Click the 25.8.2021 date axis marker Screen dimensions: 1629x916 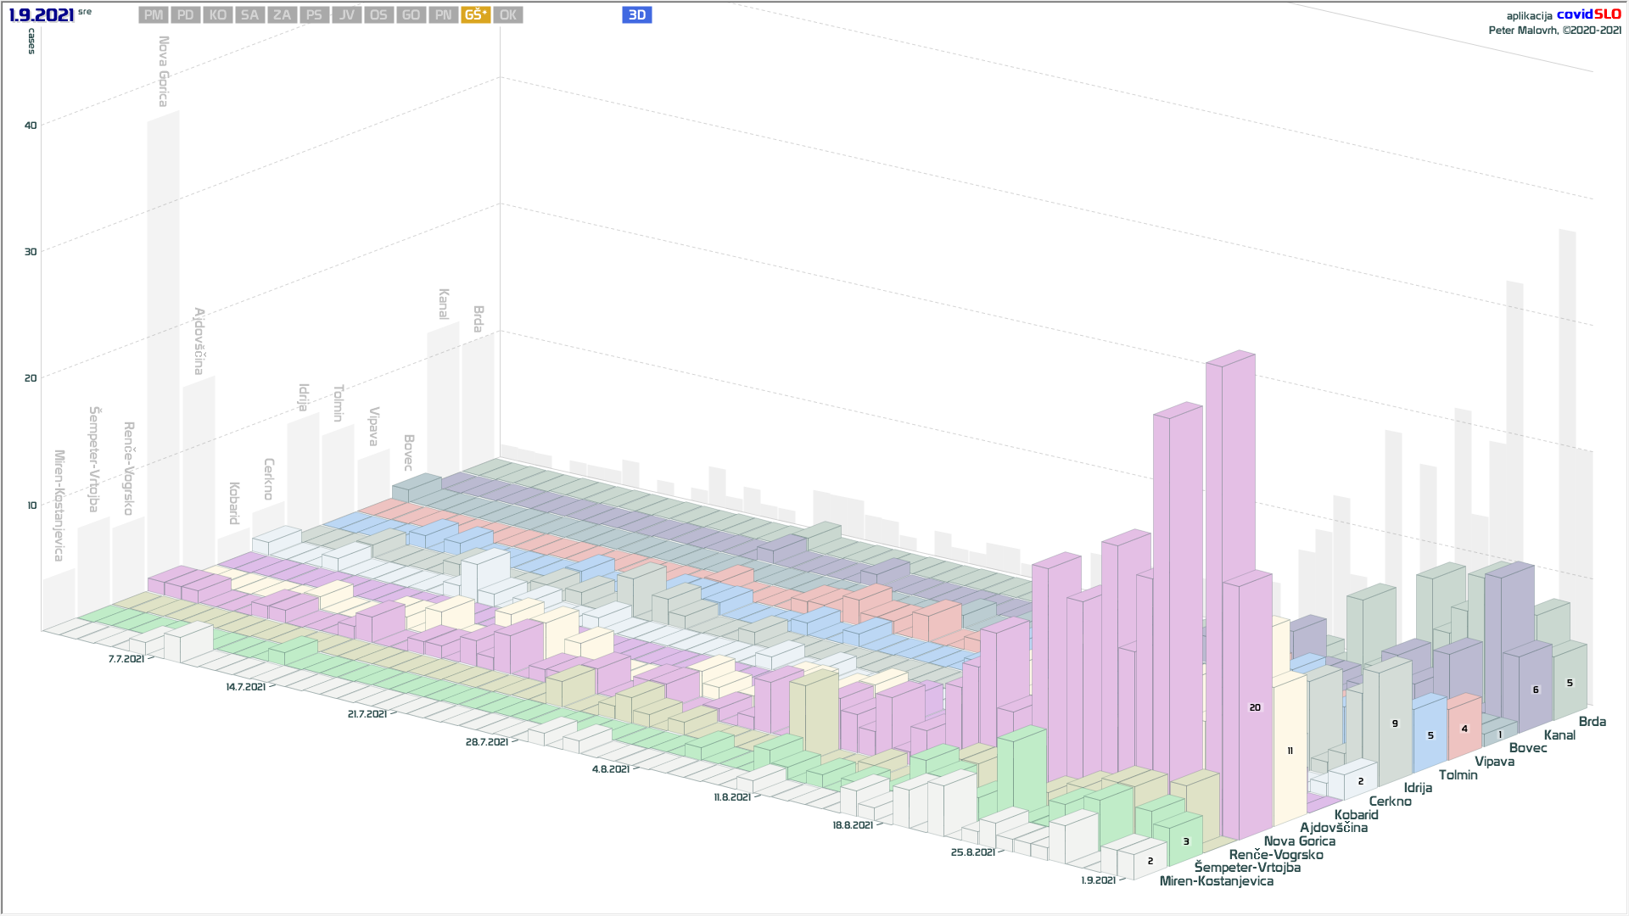[972, 852]
